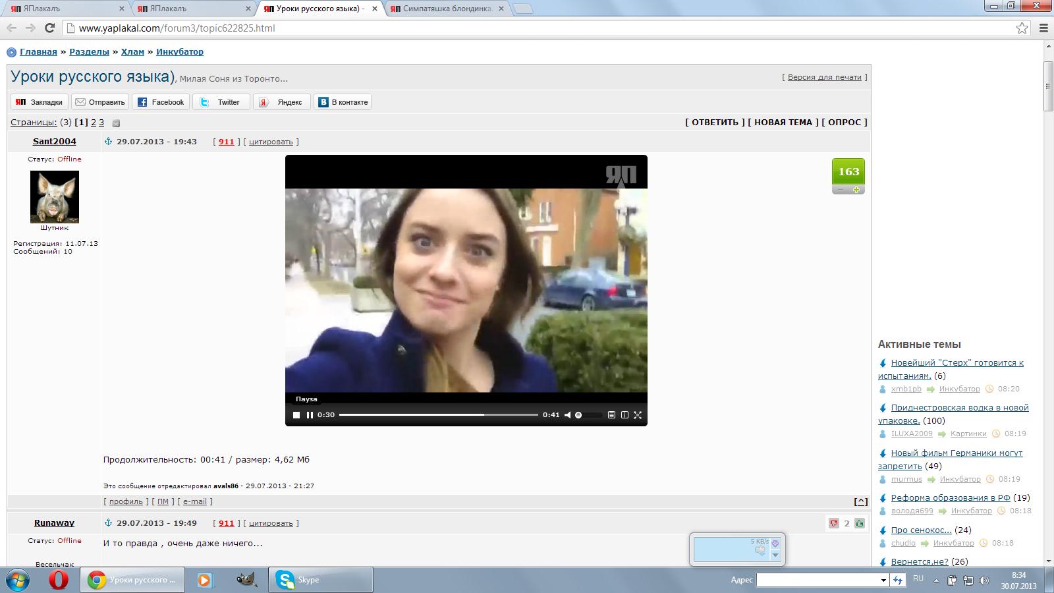Viewport: 1054px width, 593px height.
Task: Upvote Sant2004's post with green plus
Action: click(x=856, y=190)
